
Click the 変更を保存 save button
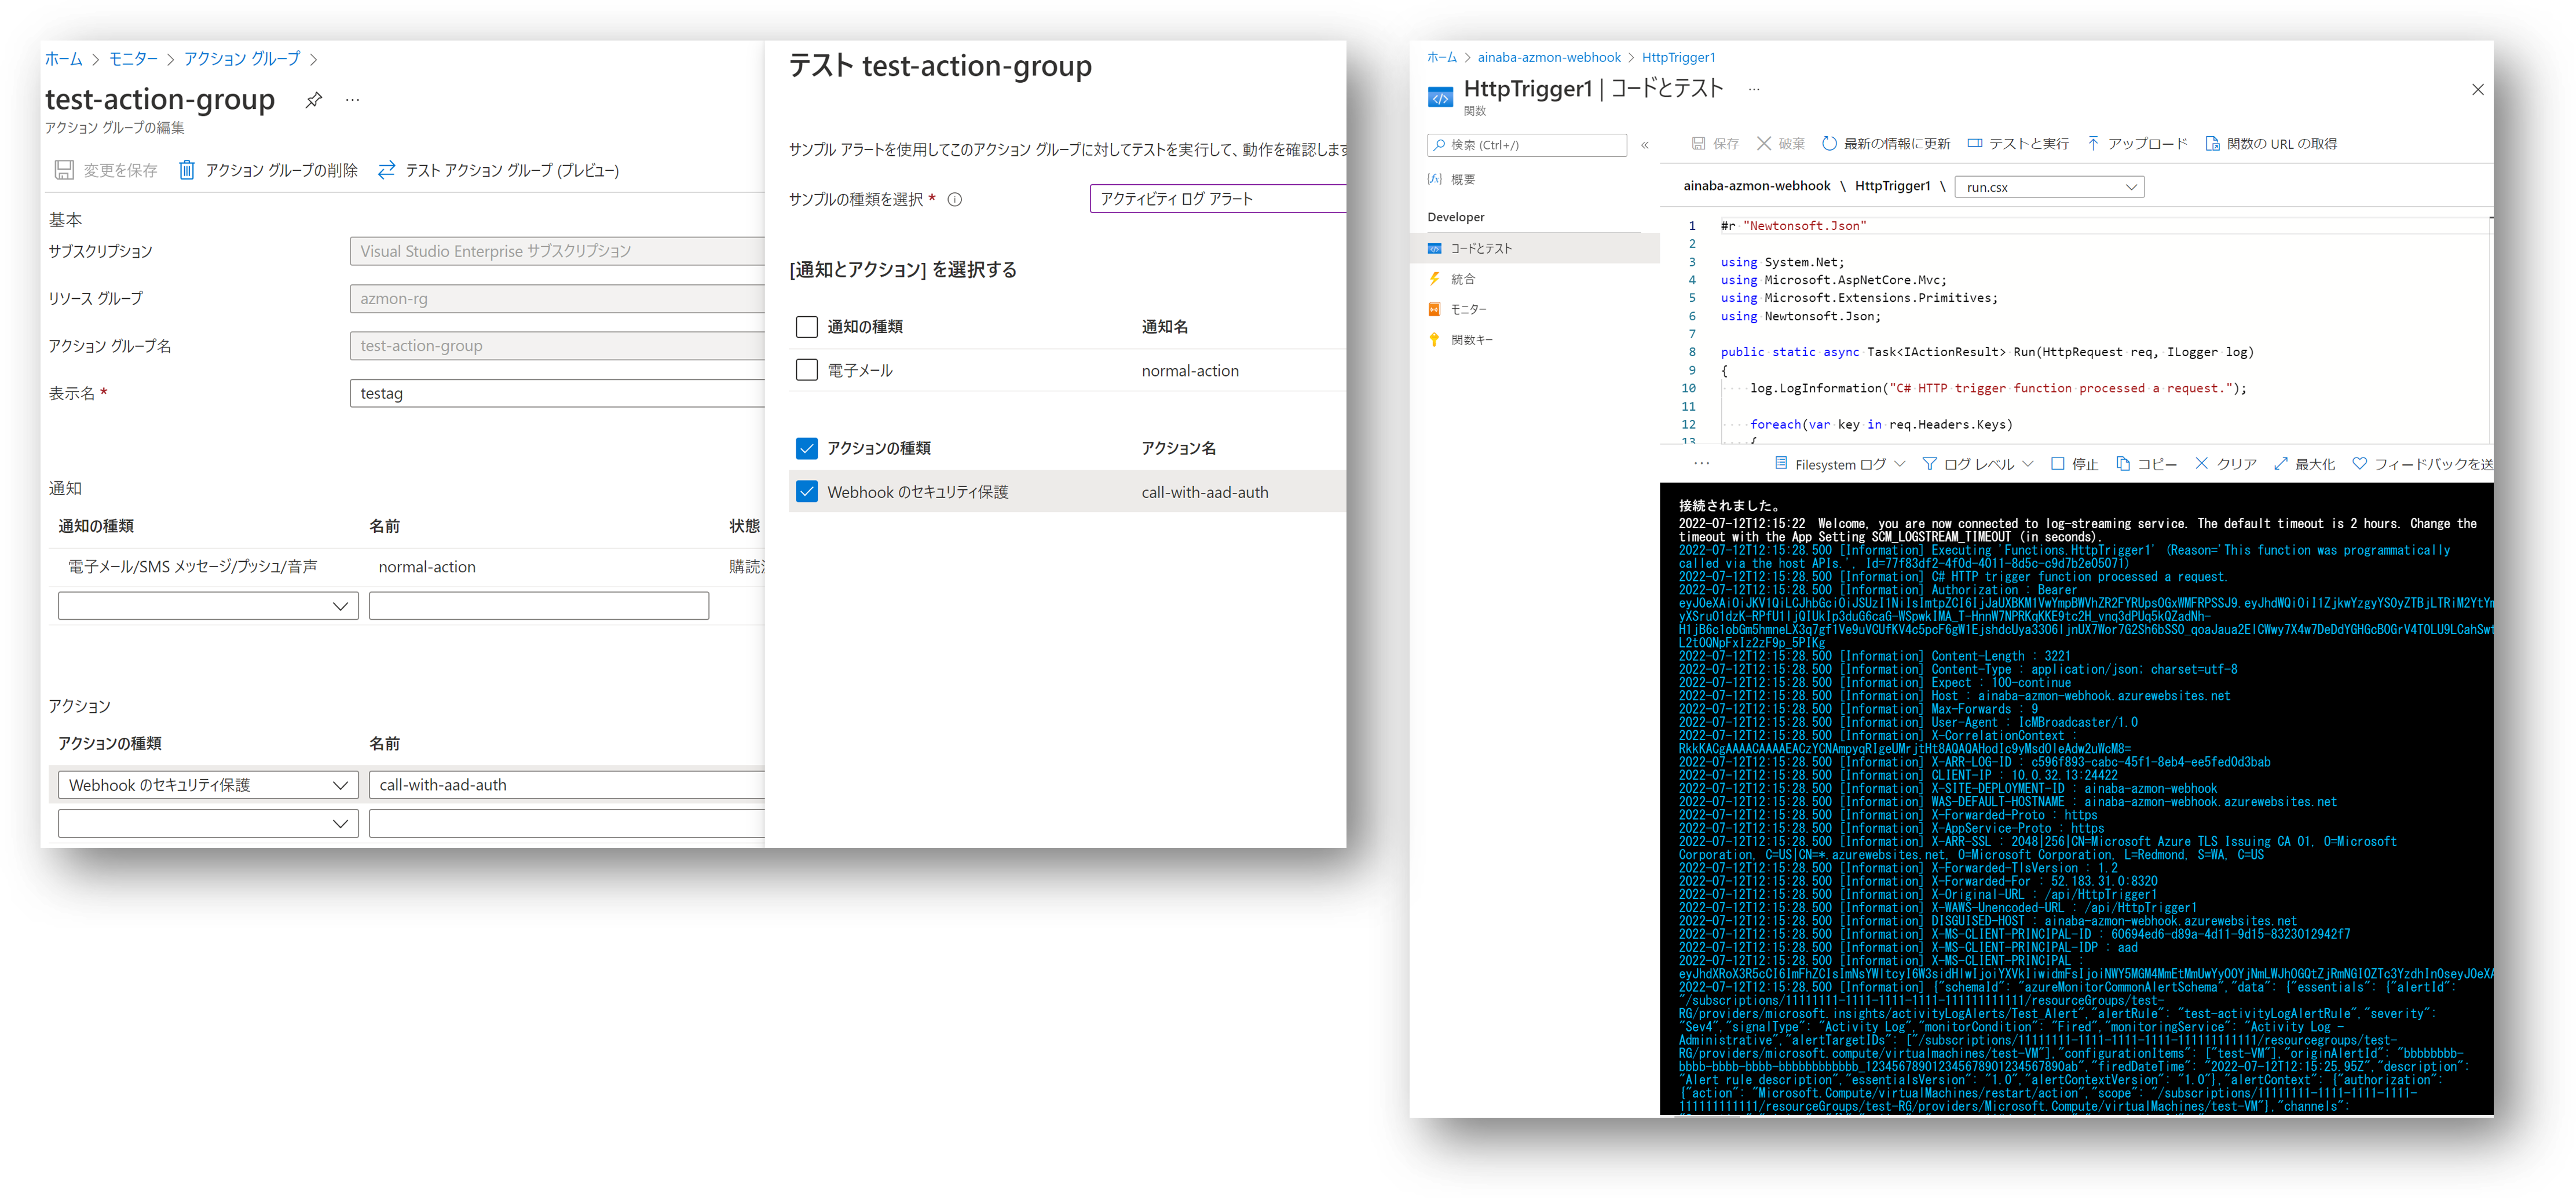point(107,170)
